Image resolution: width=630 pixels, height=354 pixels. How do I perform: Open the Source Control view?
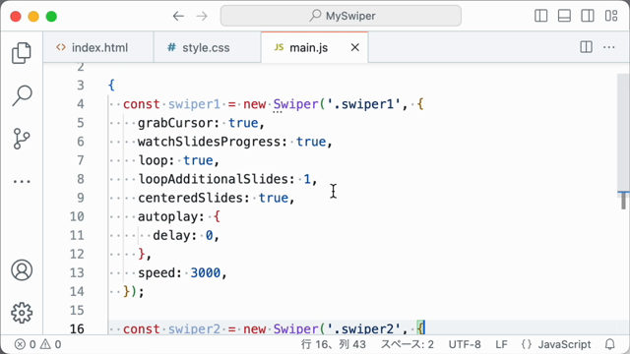pos(22,139)
